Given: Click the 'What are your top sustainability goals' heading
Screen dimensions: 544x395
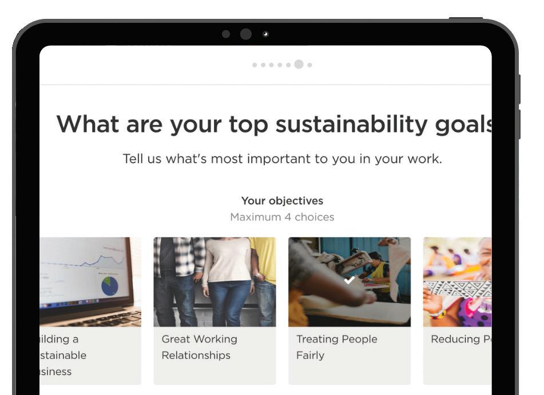Looking at the screenshot, I should [275, 124].
